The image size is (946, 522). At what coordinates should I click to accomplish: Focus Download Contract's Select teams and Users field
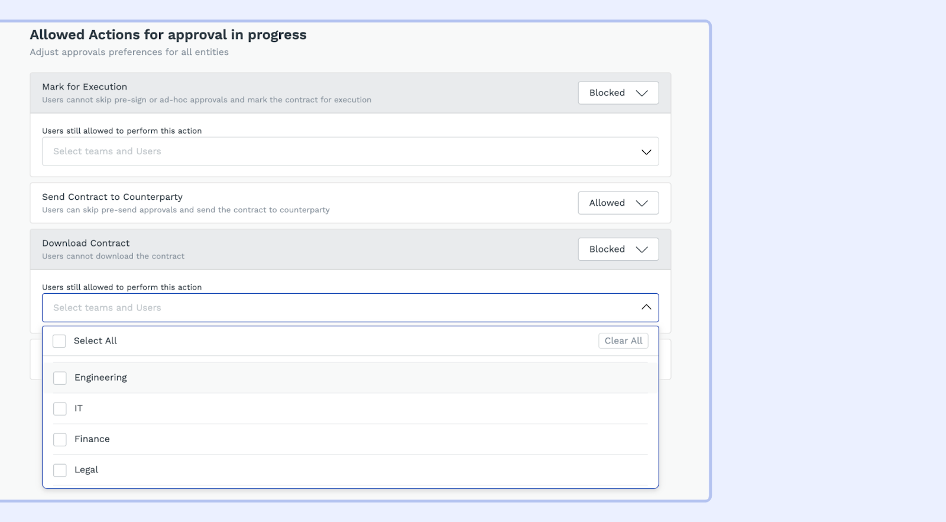tap(337, 308)
